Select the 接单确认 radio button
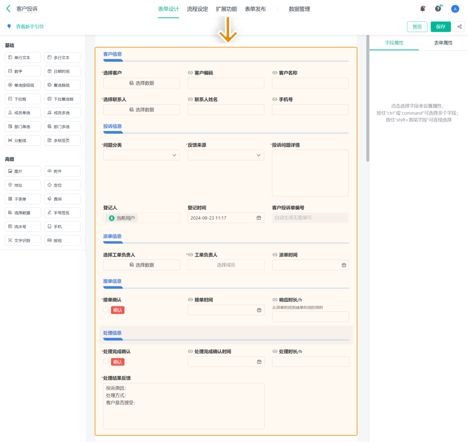 [106, 310]
